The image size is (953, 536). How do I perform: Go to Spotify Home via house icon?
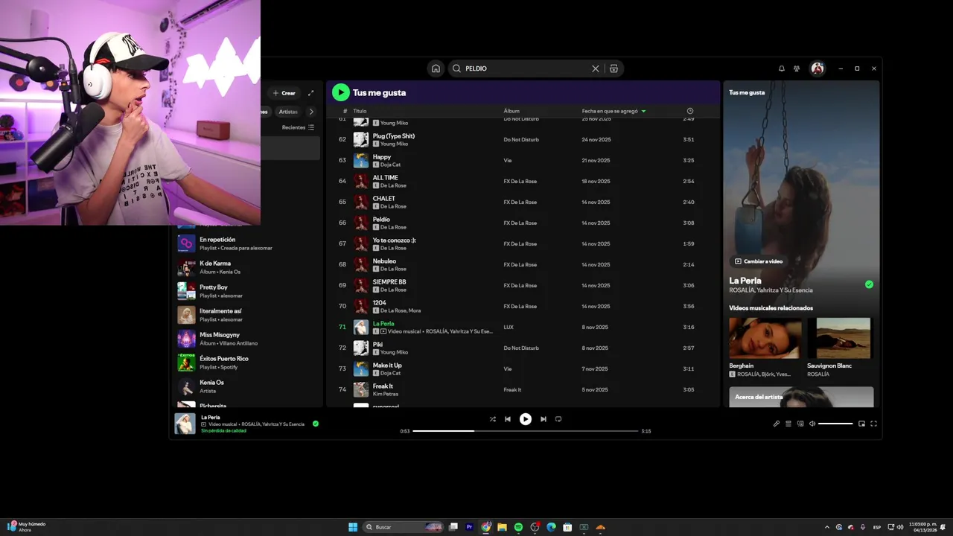(436, 68)
